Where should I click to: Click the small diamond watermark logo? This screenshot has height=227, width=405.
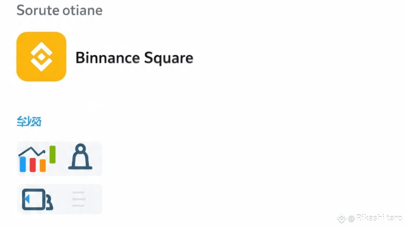pos(342,218)
